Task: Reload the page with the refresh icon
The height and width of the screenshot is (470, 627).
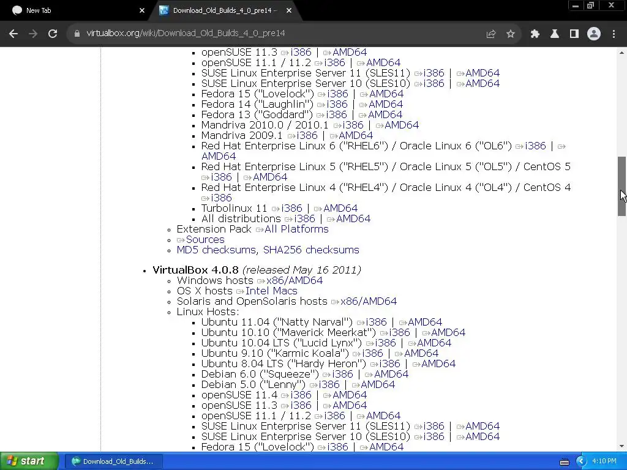Action: coord(53,34)
